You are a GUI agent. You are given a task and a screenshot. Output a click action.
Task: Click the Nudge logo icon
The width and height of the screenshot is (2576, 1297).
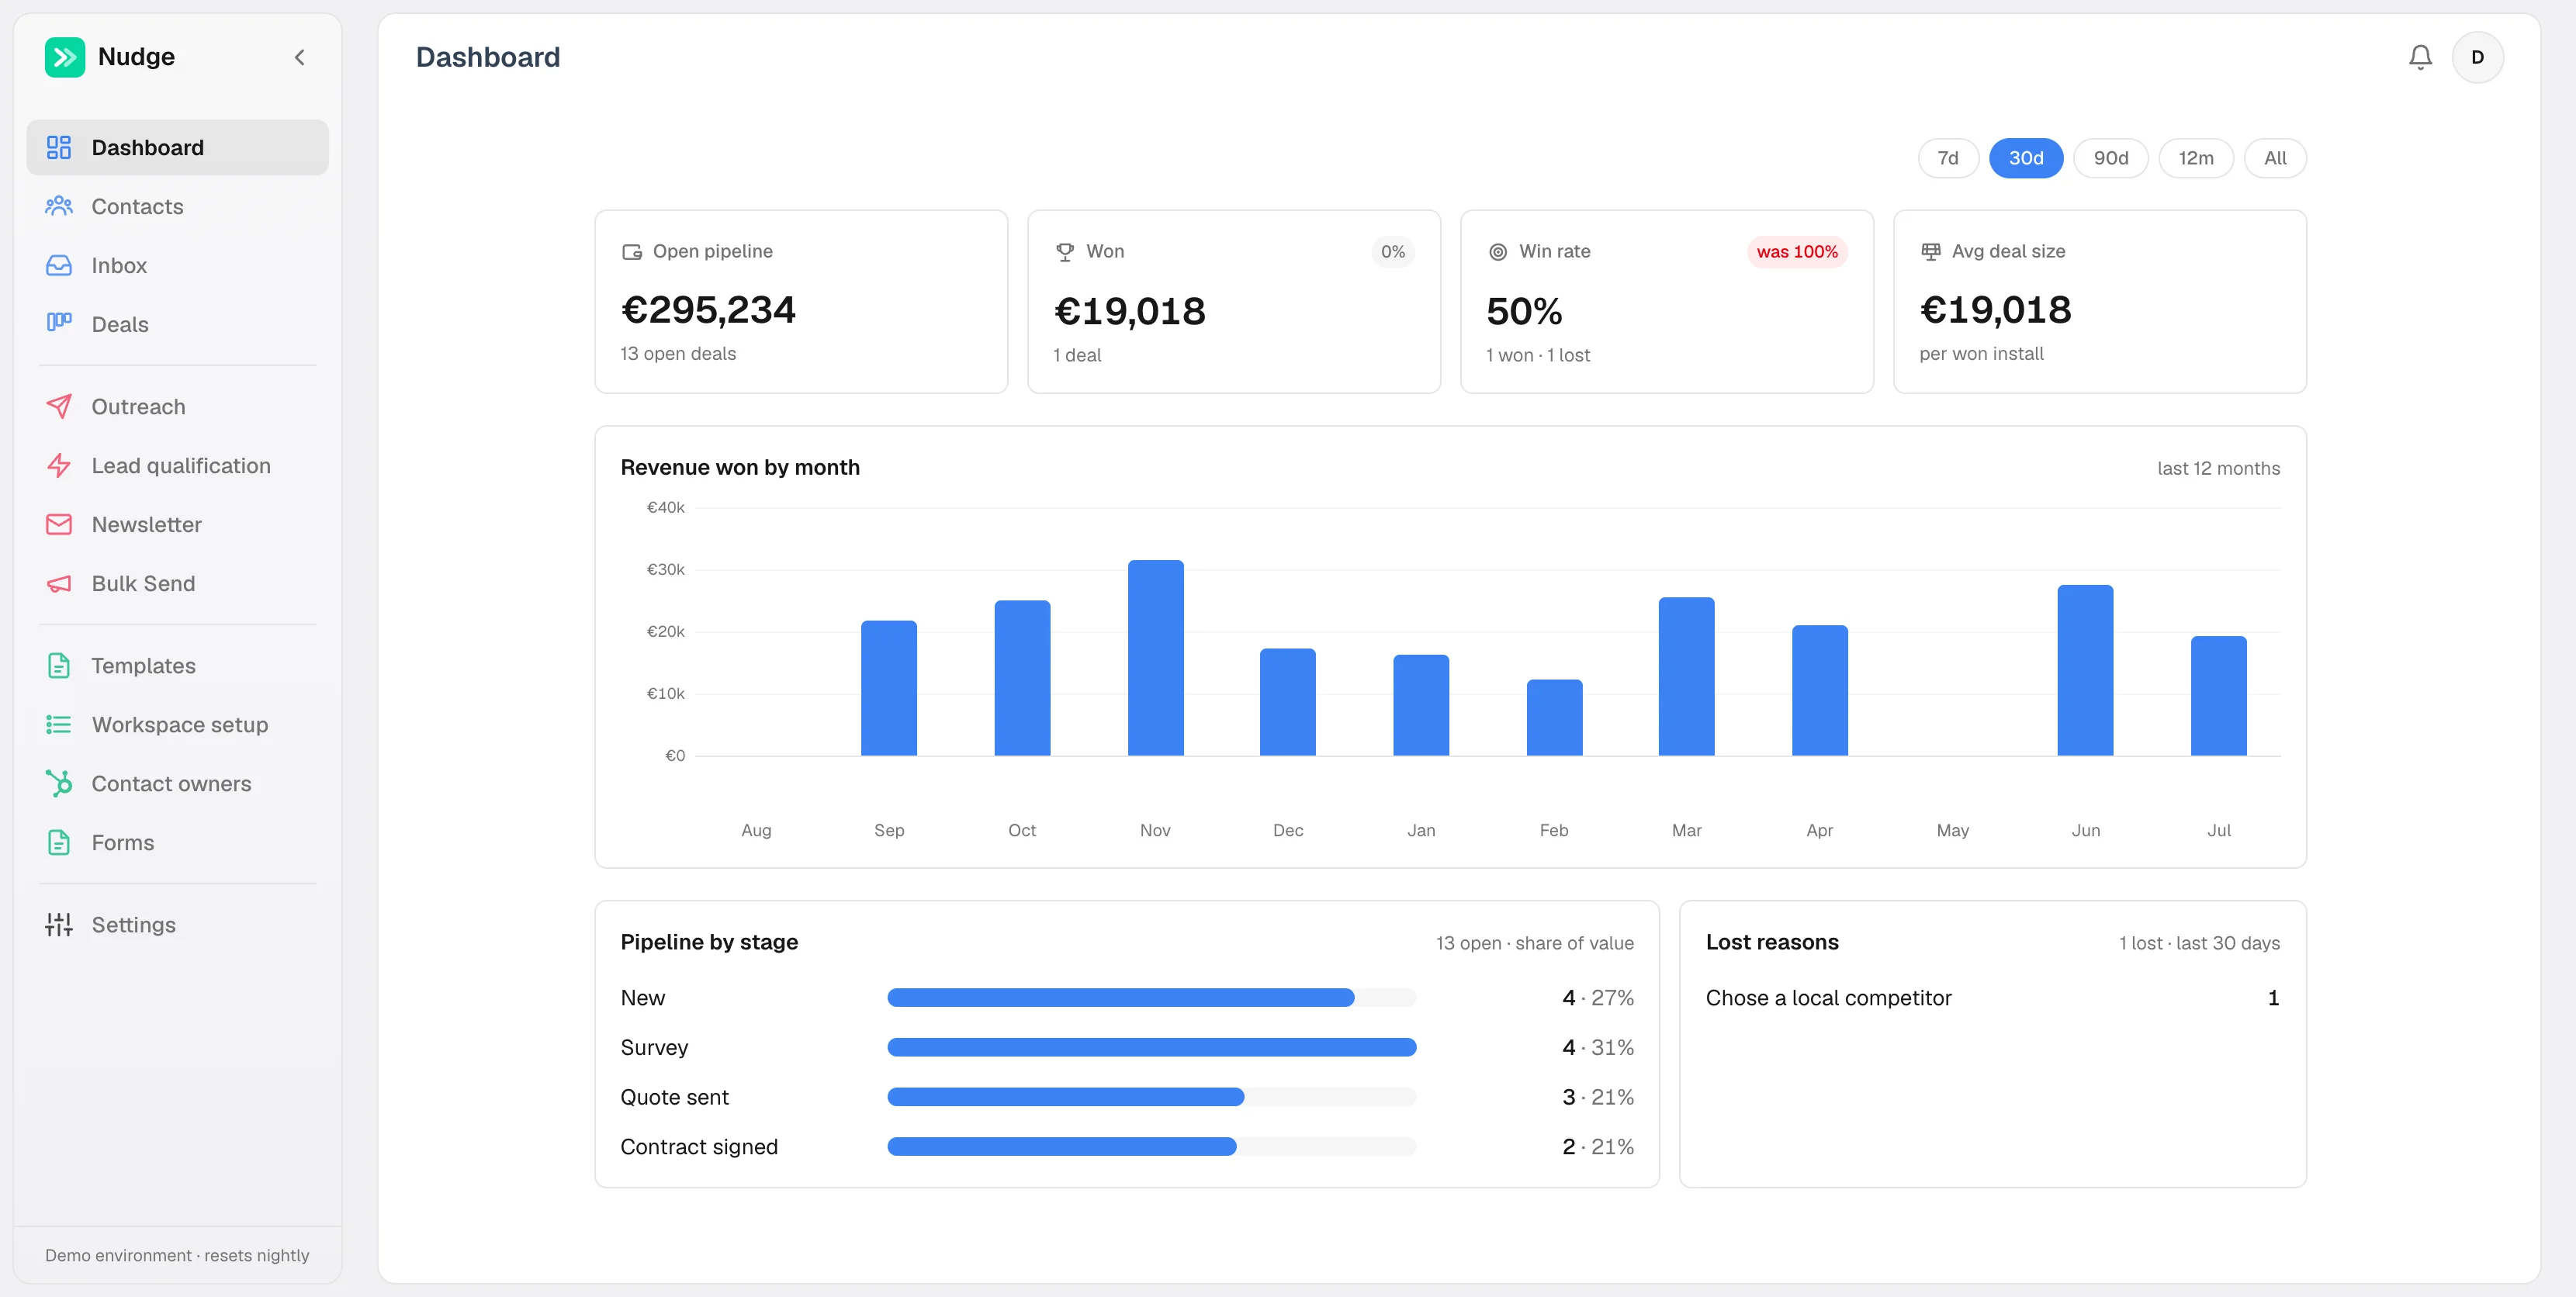(65, 57)
